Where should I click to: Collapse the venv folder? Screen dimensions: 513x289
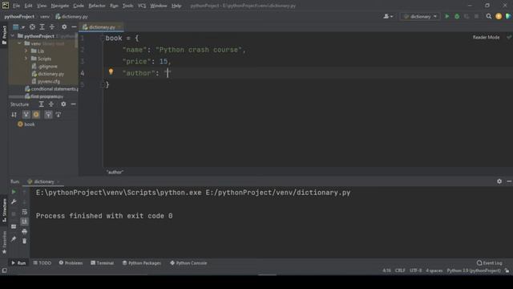coord(19,43)
